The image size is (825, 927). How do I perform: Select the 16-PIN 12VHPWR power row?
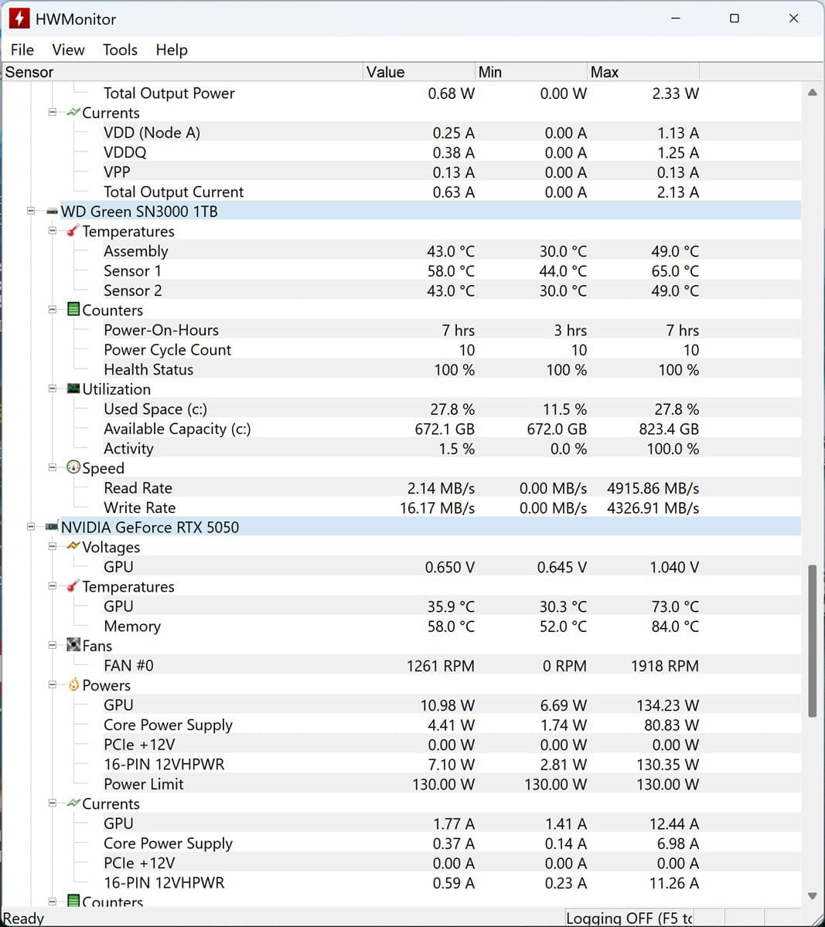164,764
